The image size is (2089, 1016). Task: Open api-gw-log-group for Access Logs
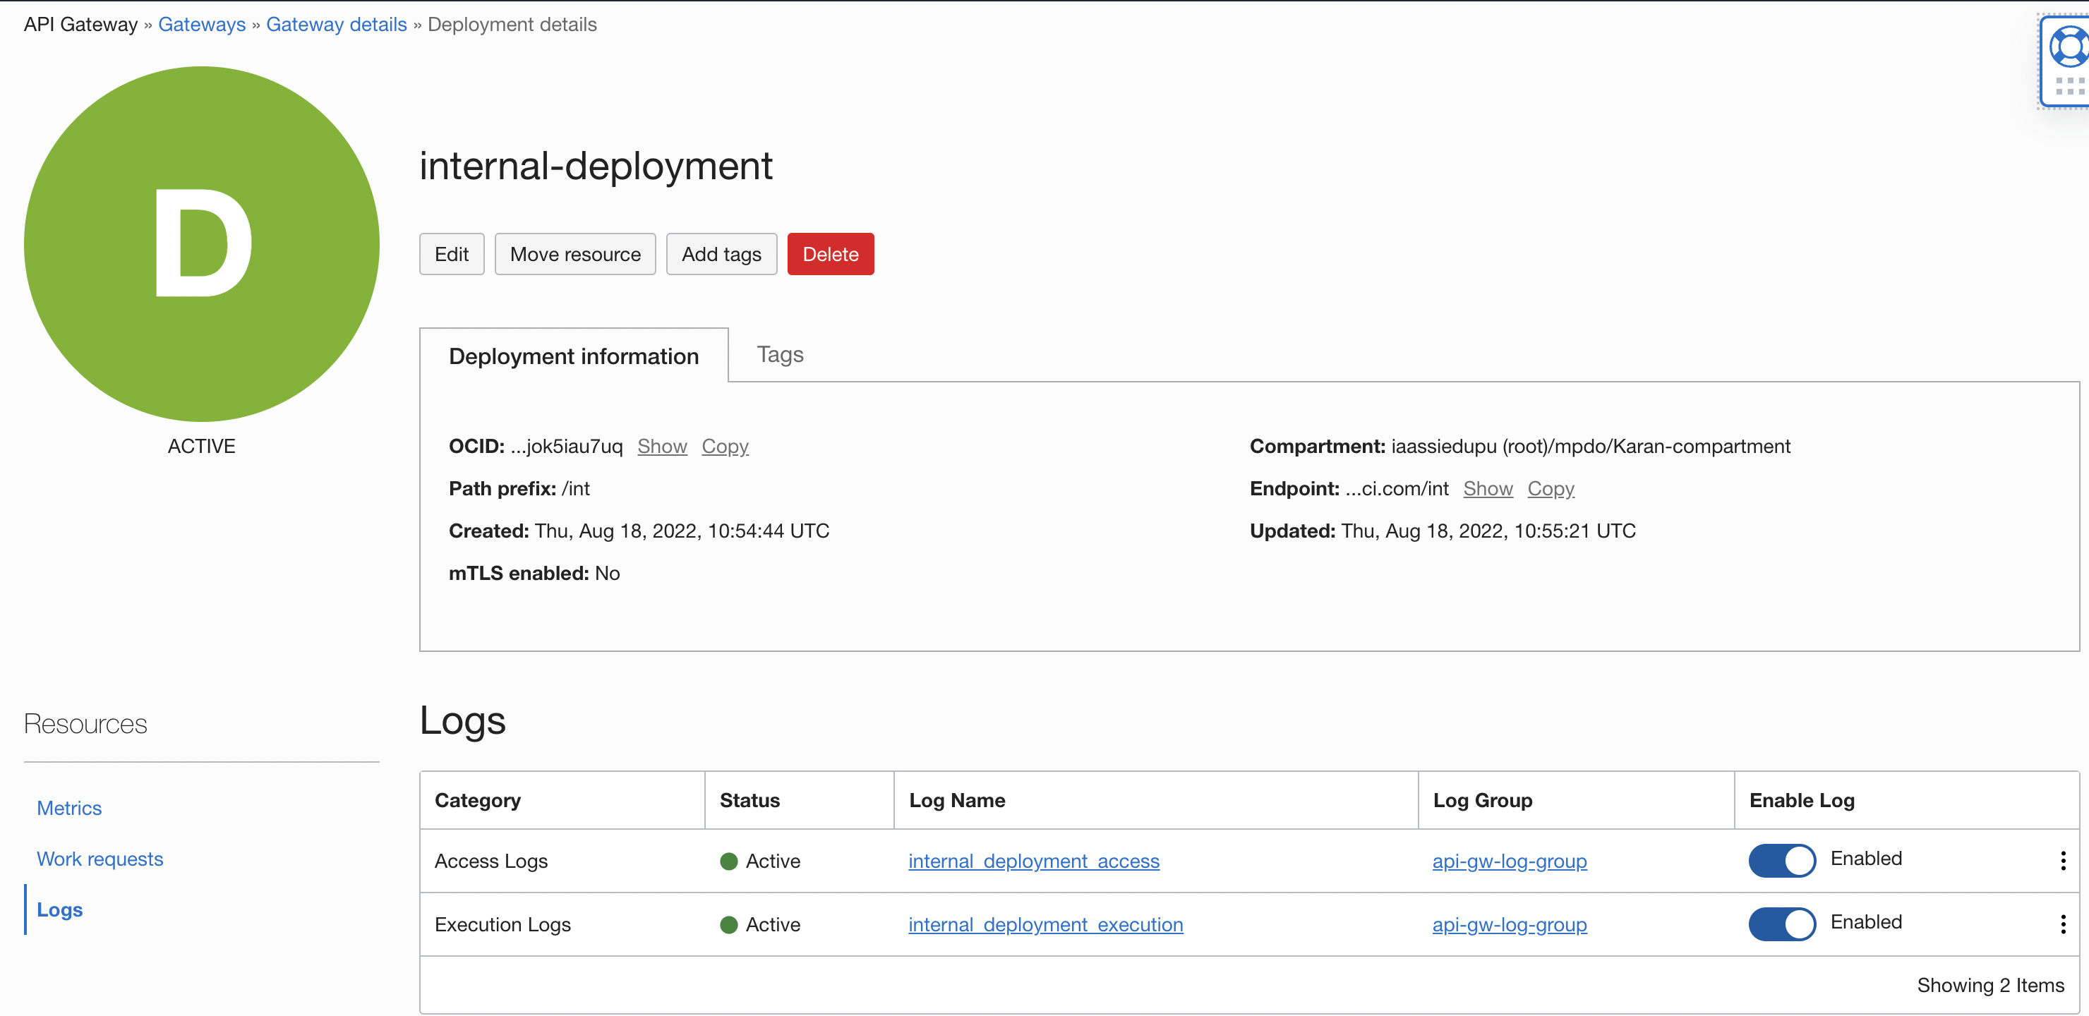(1509, 861)
